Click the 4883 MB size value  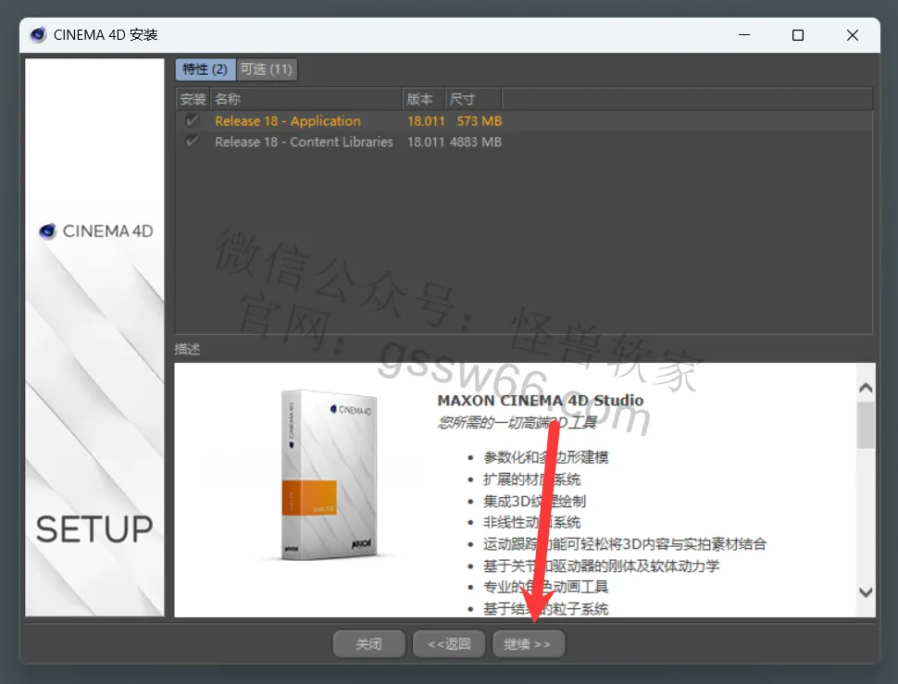476,142
